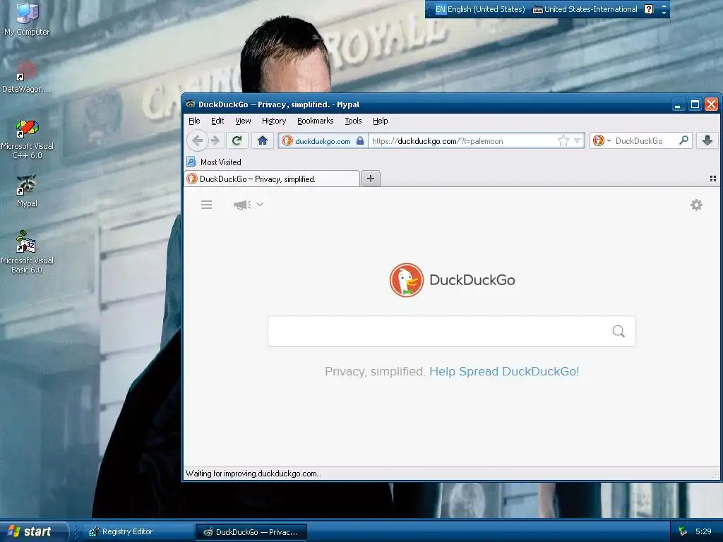Maximize the Mypal browser window
Viewport: 723px width, 542px height.
point(695,104)
